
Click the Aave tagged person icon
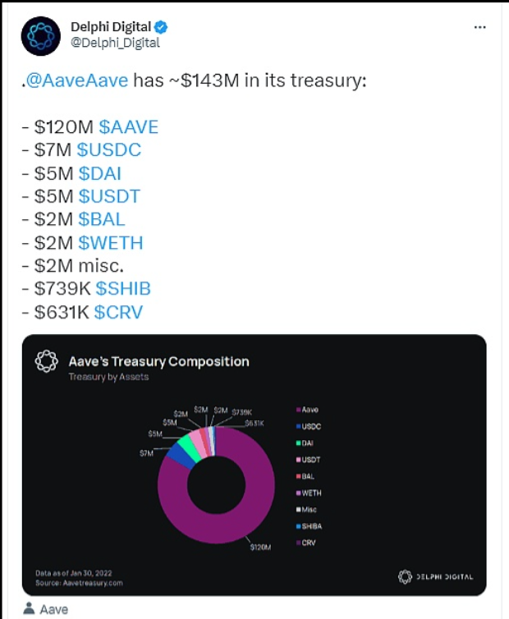tap(30, 609)
